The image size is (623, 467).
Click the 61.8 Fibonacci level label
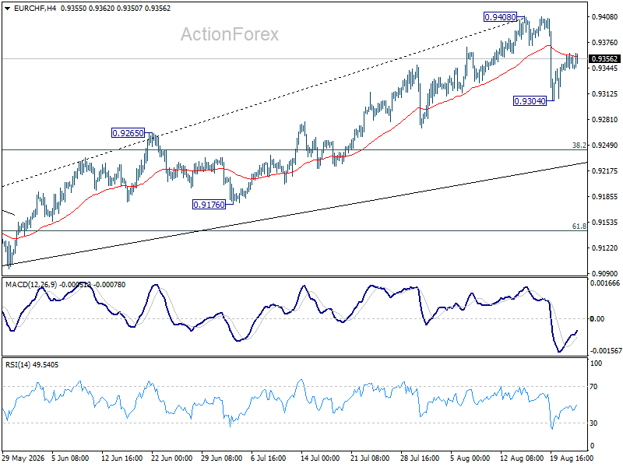click(579, 226)
